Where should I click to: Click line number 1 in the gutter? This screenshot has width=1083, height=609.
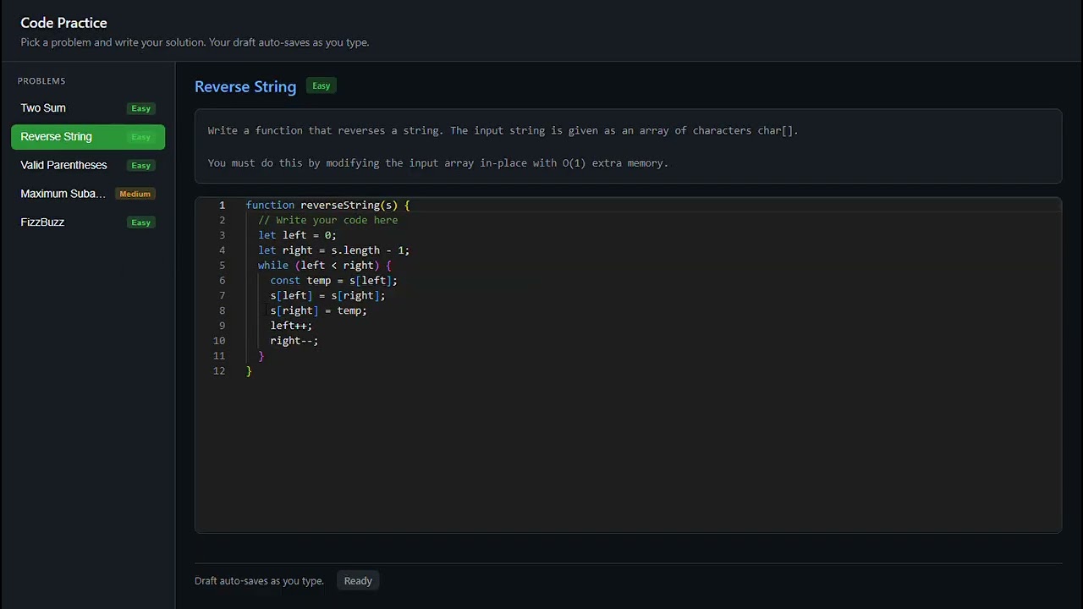coord(223,206)
